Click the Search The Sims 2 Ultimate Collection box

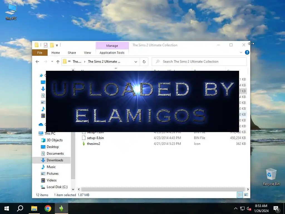tap(199, 62)
